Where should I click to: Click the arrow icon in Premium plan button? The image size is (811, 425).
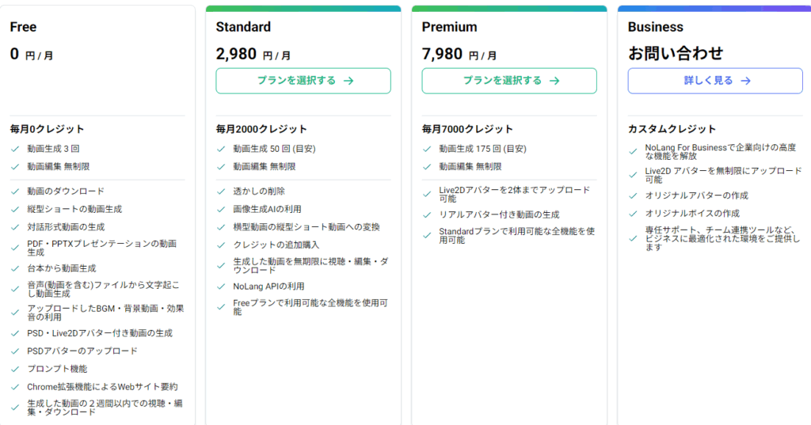click(554, 81)
